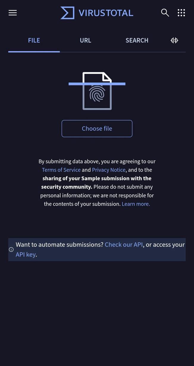Screen dimensions: 194x366
Task: Click the Choose file button
Action: (x=97, y=128)
